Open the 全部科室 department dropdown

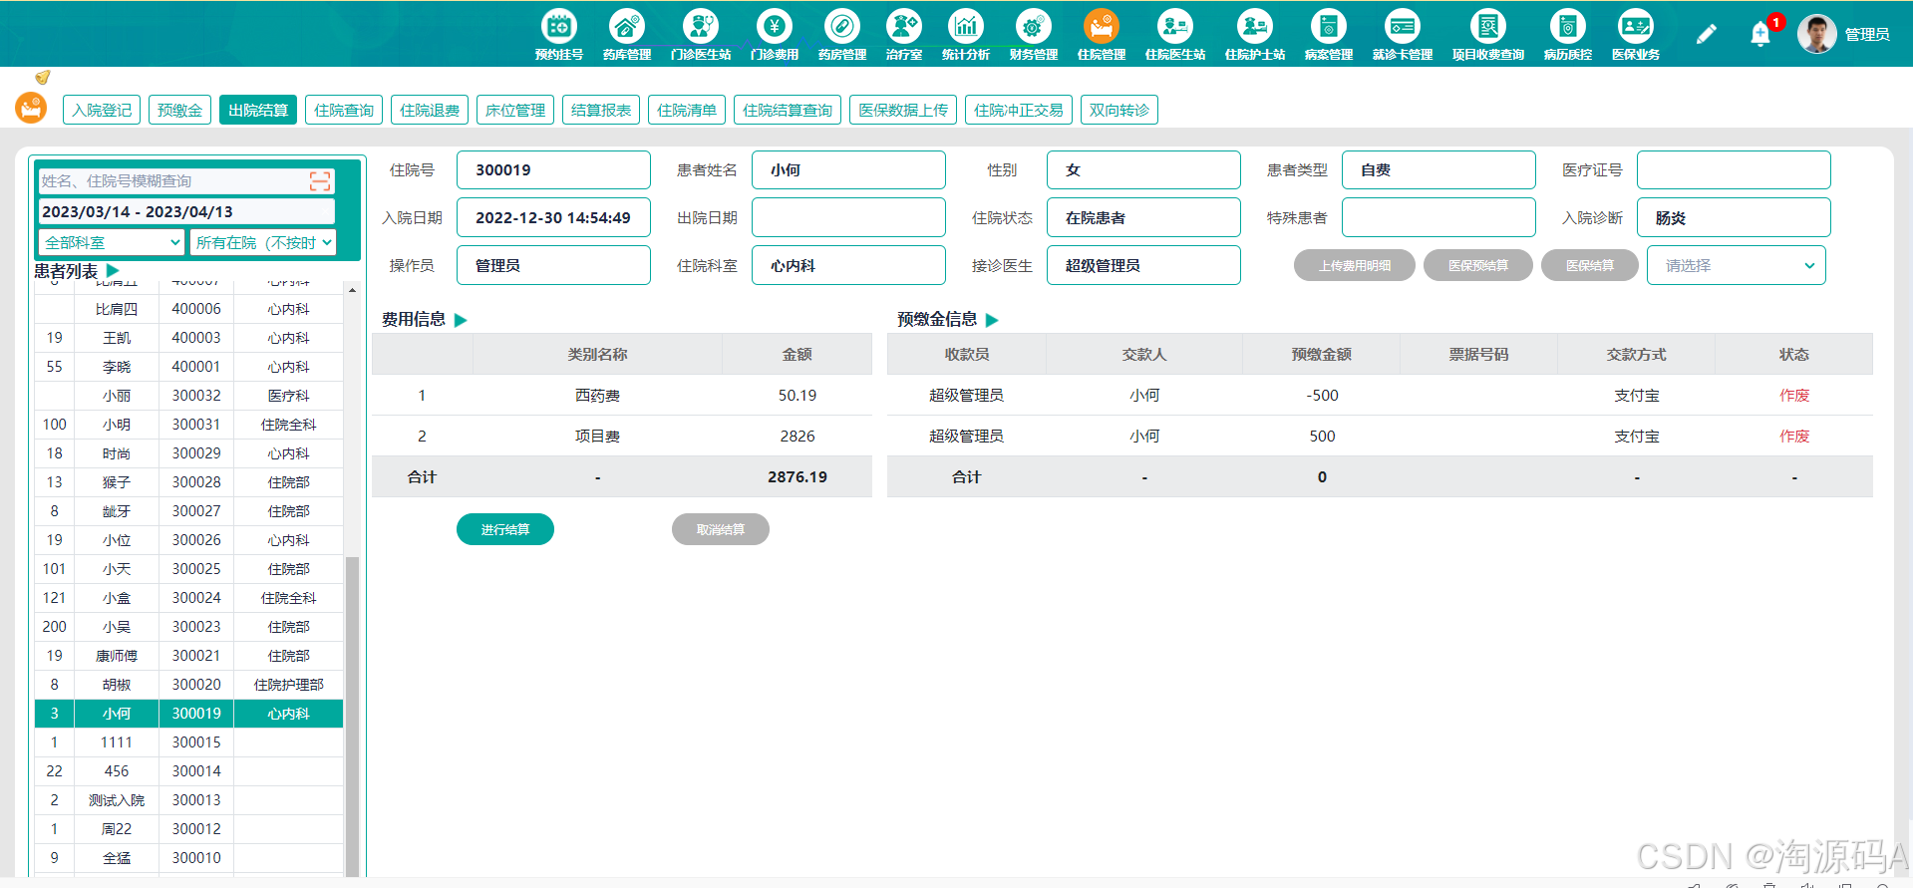coord(112,242)
